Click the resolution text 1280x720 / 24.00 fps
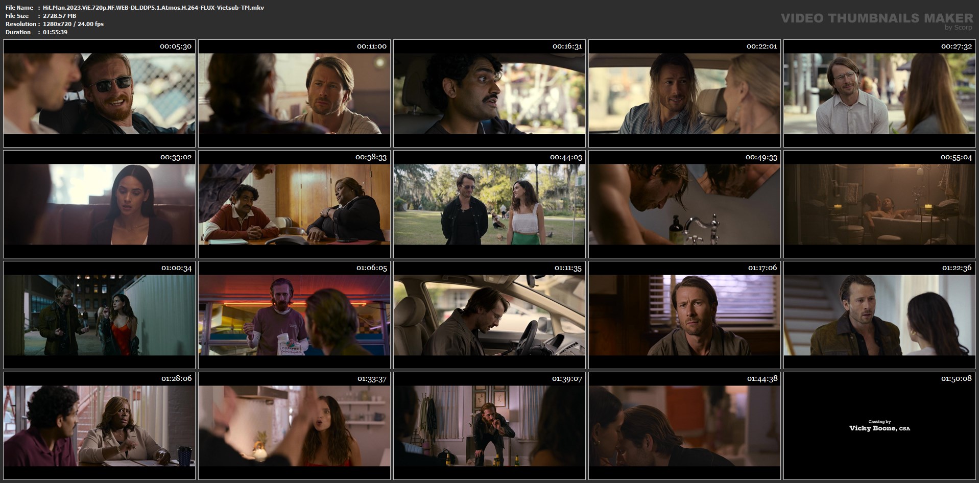 click(74, 24)
